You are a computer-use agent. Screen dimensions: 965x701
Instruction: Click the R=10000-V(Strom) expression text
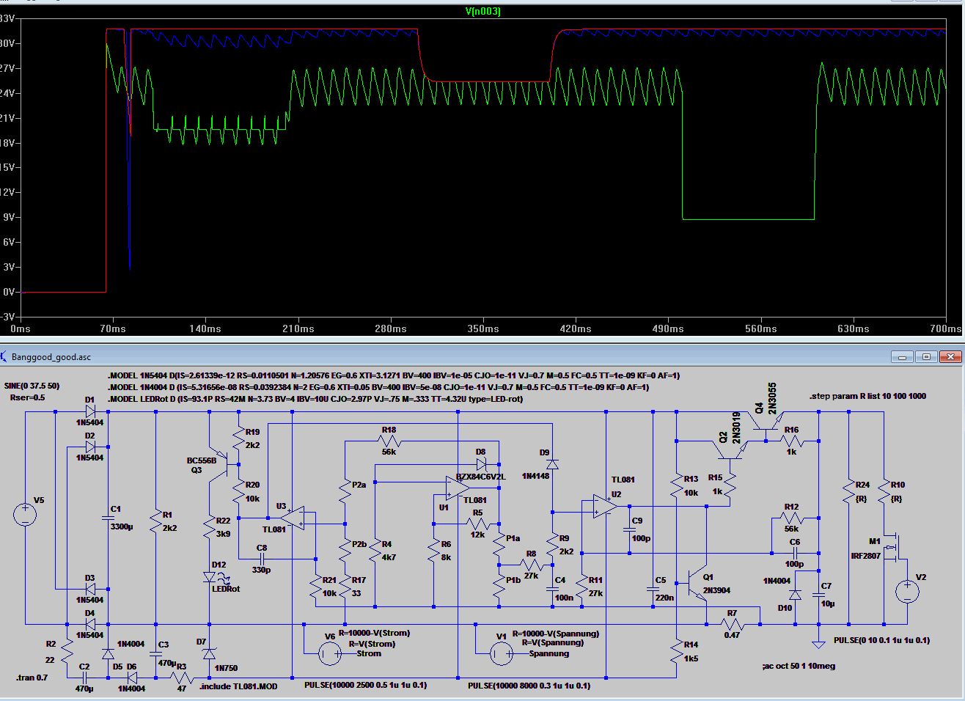coord(374,633)
